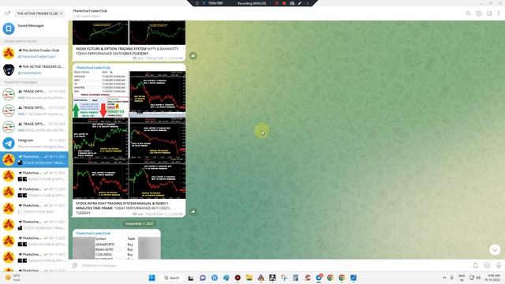Image resolution: width=505 pixels, height=284 pixels.
Task: Show hidden system tray icons chevron
Action: (444, 278)
